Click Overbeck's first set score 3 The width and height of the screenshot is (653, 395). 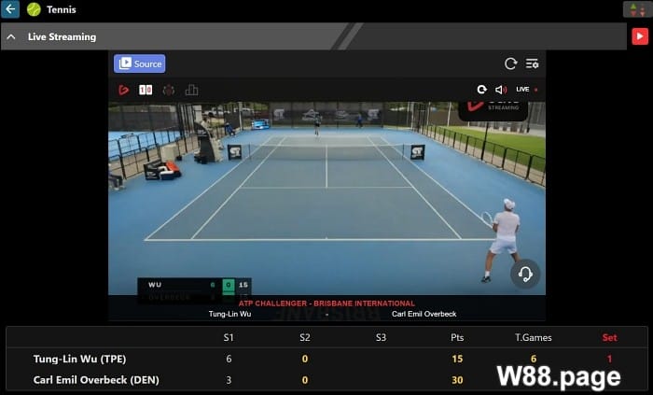tap(229, 380)
